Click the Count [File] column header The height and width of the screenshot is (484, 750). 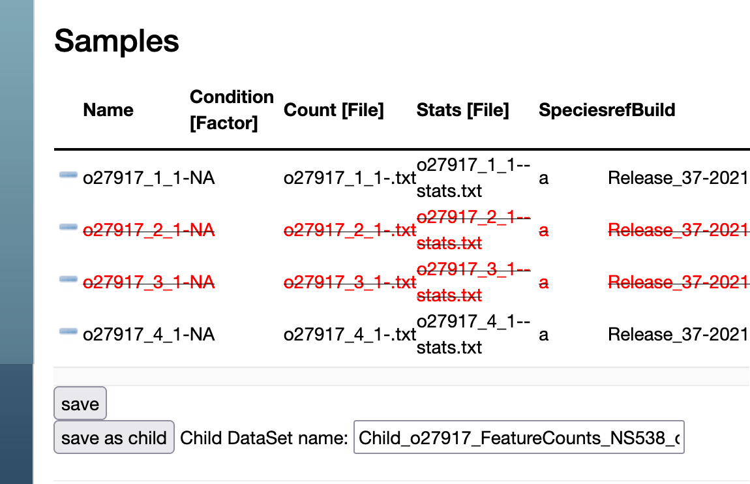(x=334, y=110)
